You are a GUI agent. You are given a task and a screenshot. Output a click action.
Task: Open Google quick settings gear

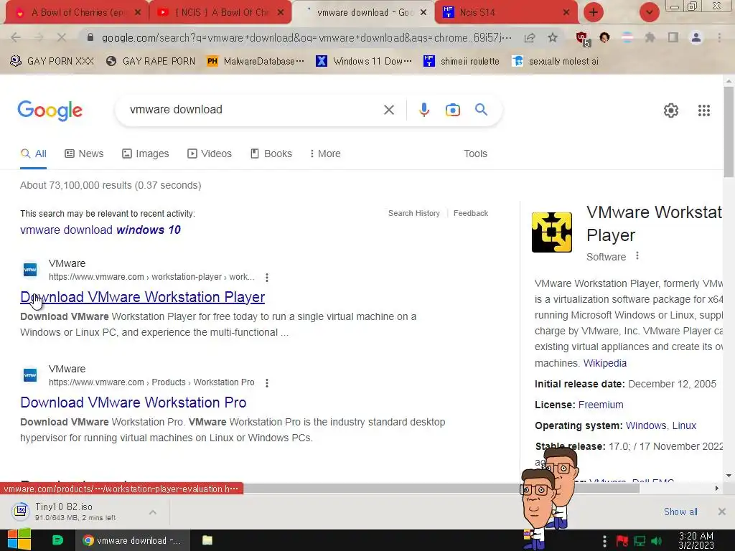(671, 110)
